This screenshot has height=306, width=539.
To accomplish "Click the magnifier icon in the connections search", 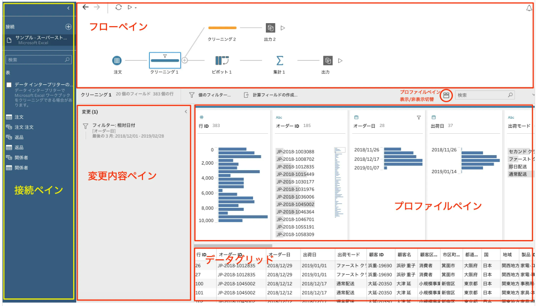I will (67, 60).
